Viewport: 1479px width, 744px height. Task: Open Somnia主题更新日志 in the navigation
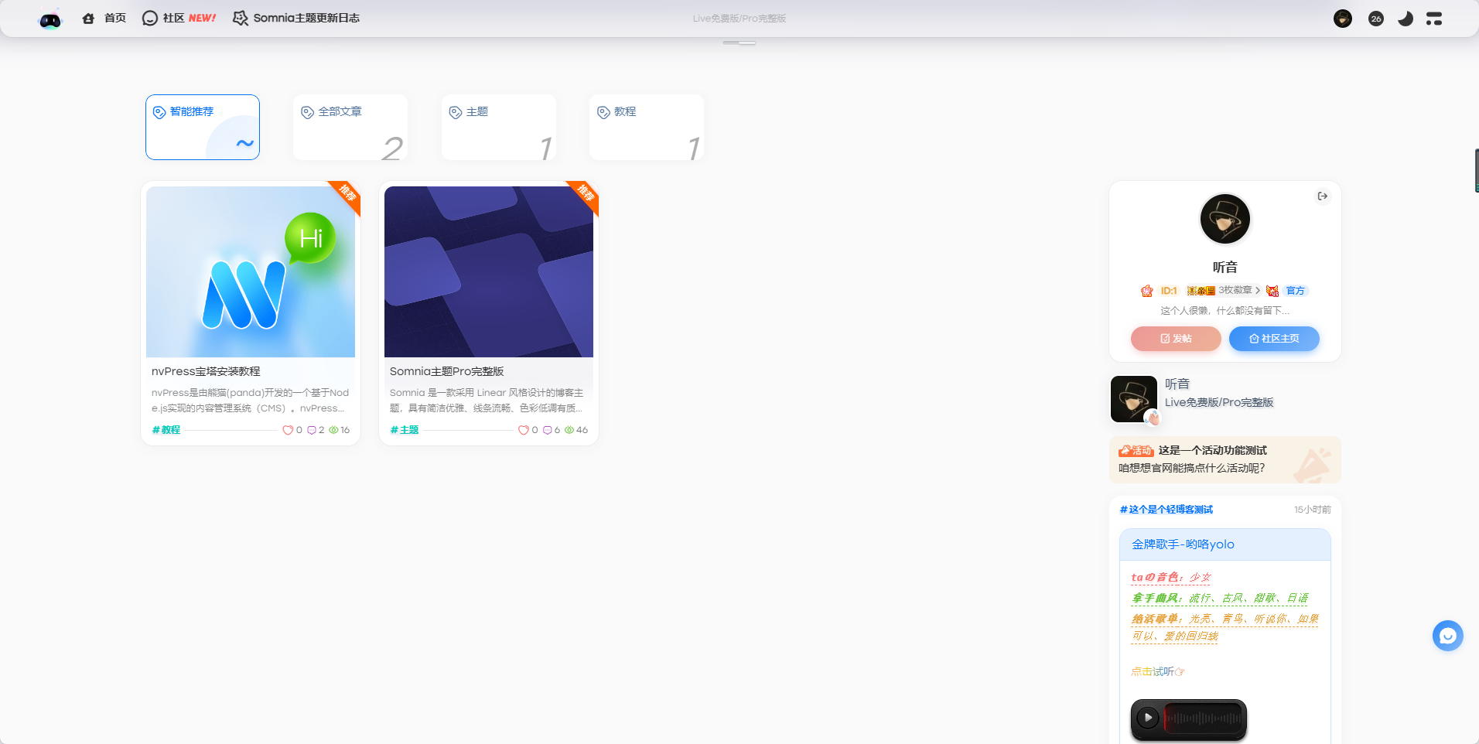[x=297, y=18]
